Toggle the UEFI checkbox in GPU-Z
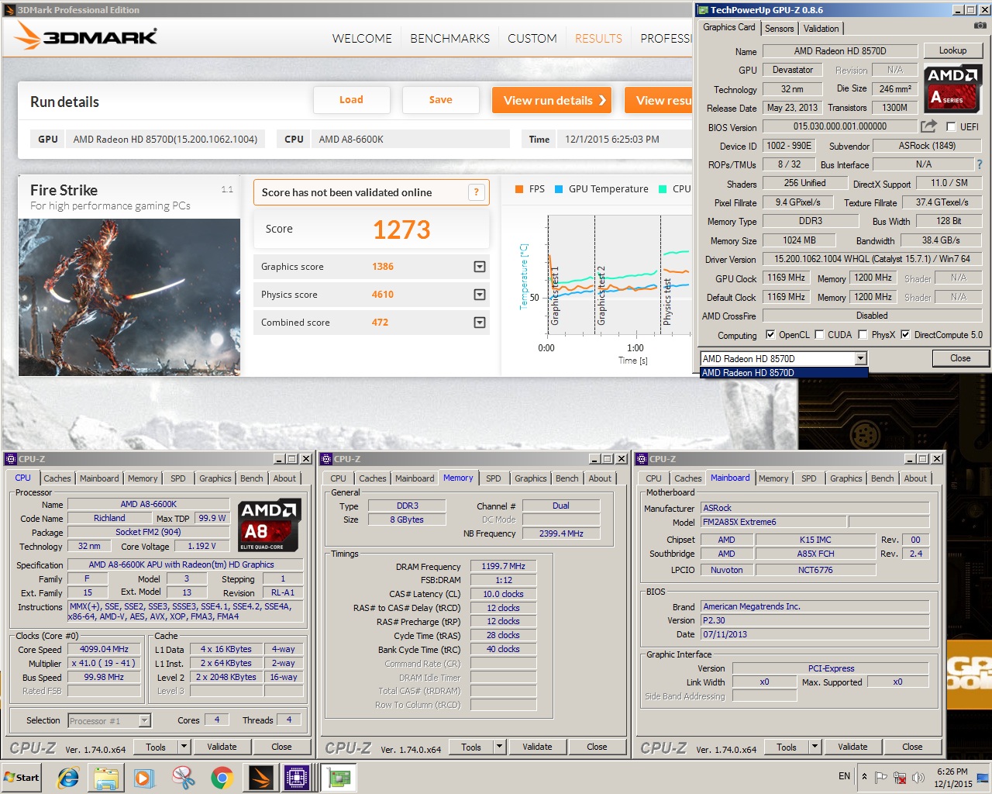The width and height of the screenshot is (992, 794). click(951, 126)
